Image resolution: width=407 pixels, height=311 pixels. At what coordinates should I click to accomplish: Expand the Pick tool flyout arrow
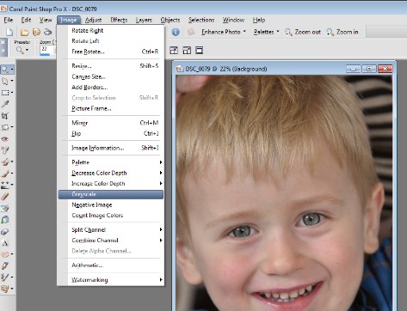click(12, 81)
